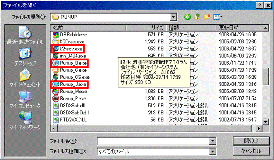Go back with the green arrow icon

[x=187, y=17]
